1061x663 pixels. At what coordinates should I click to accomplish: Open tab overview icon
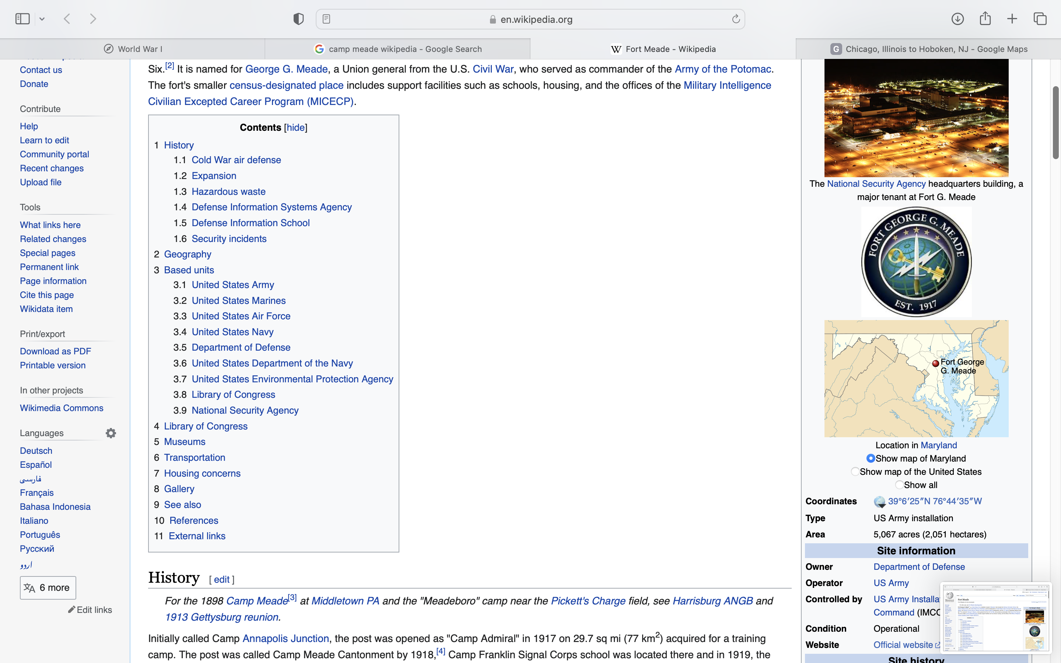[1040, 19]
